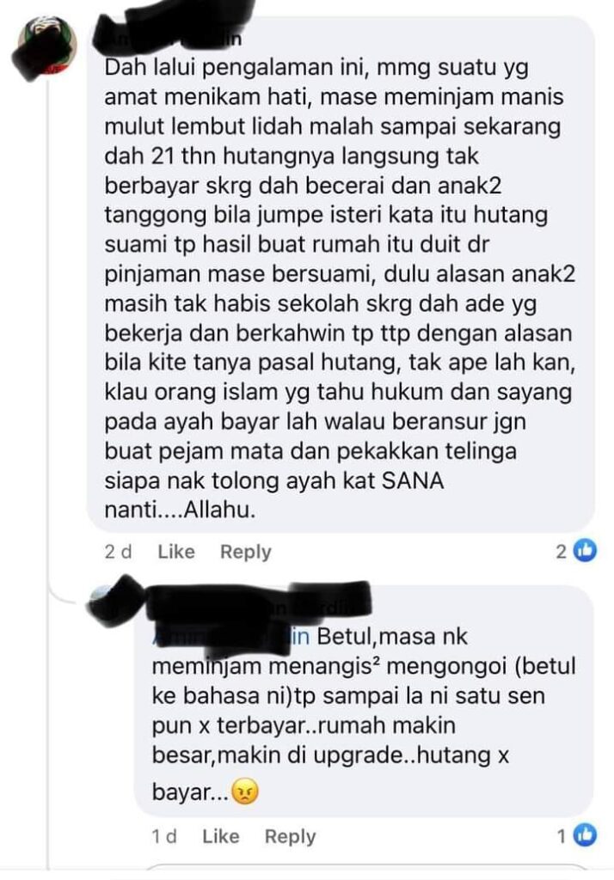Open the '2 d' timestamp link
Viewport: 614px width, 880px height.
(x=118, y=552)
